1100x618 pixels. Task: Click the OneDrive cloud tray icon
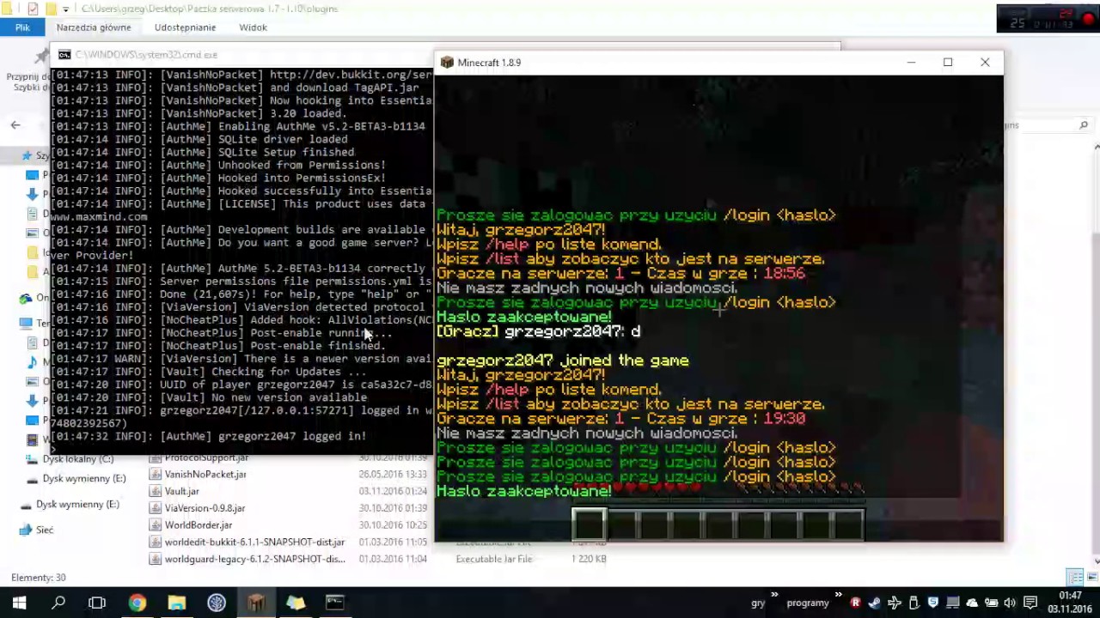pos(972,603)
